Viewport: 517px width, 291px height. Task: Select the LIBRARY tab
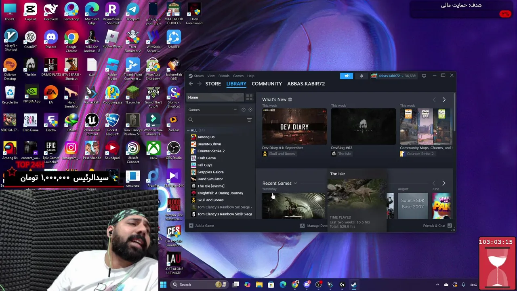click(x=236, y=84)
